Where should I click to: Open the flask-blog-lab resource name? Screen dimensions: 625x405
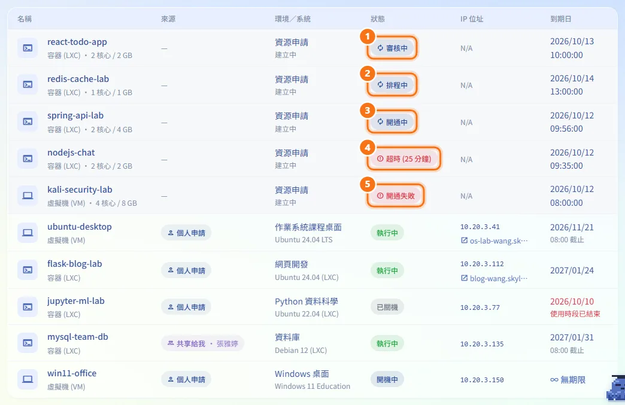click(75, 264)
